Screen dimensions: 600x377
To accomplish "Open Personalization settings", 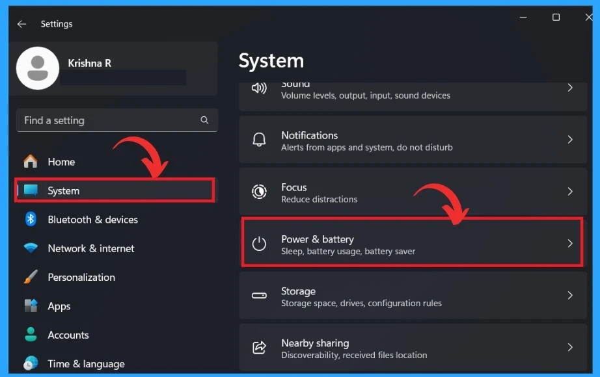I will pyautogui.click(x=116, y=277).
